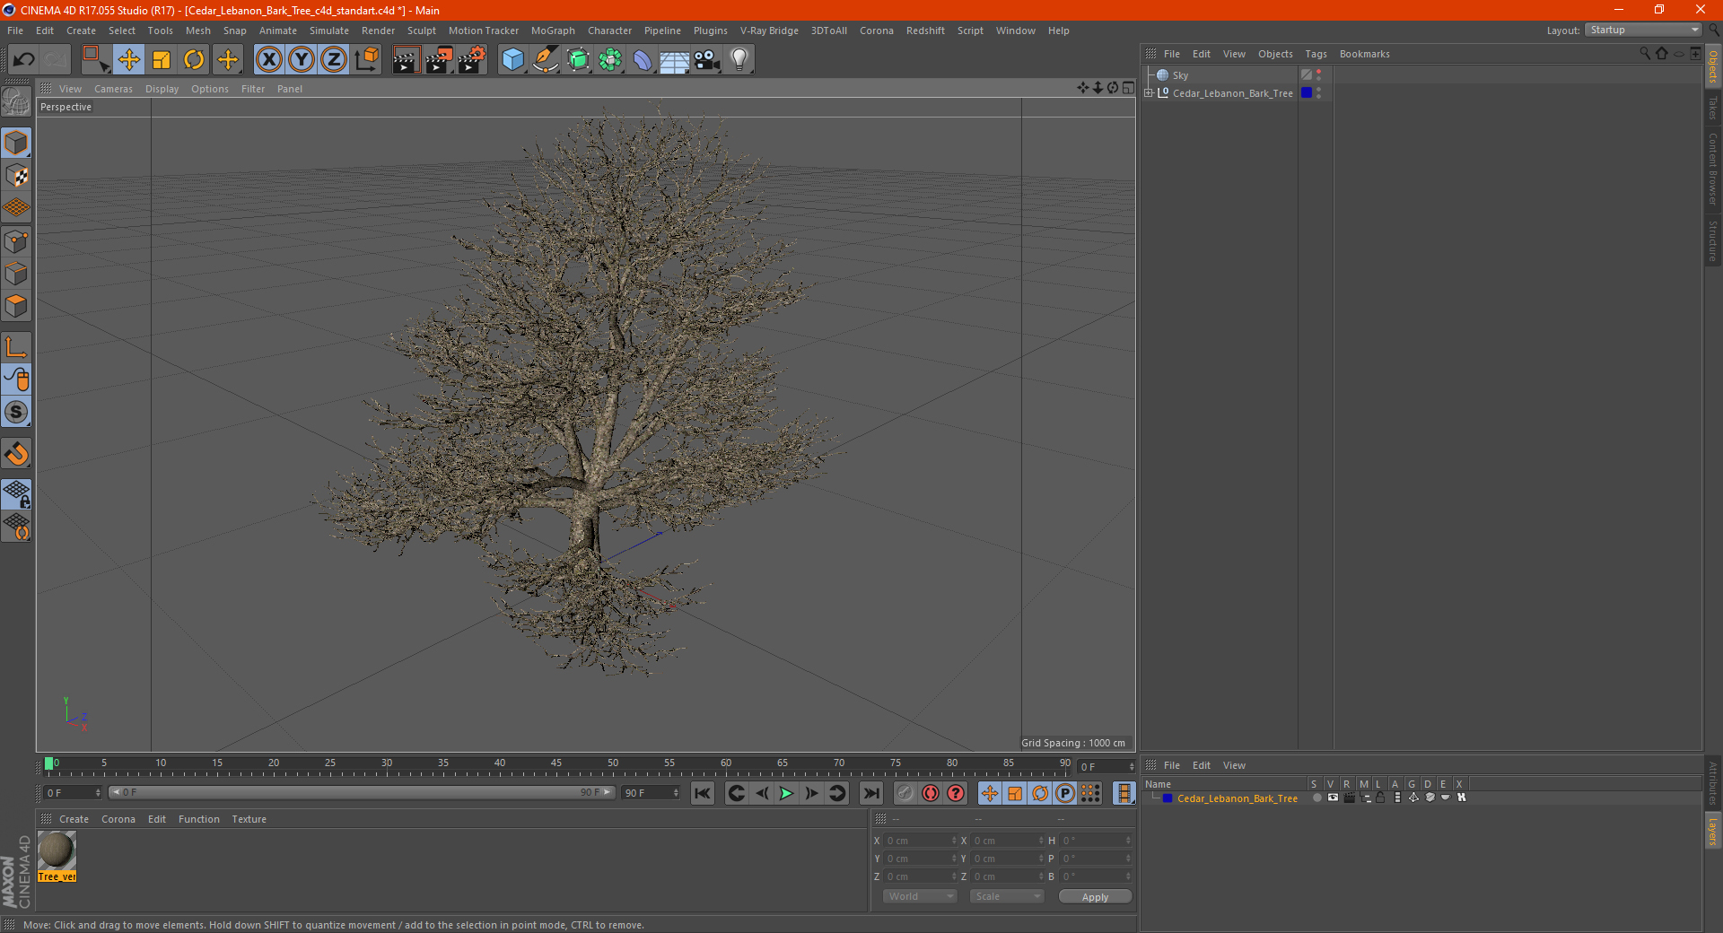Viewport: 1723px width, 933px height.
Task: Play the animation forwards
Action: (x=786, y=793)
